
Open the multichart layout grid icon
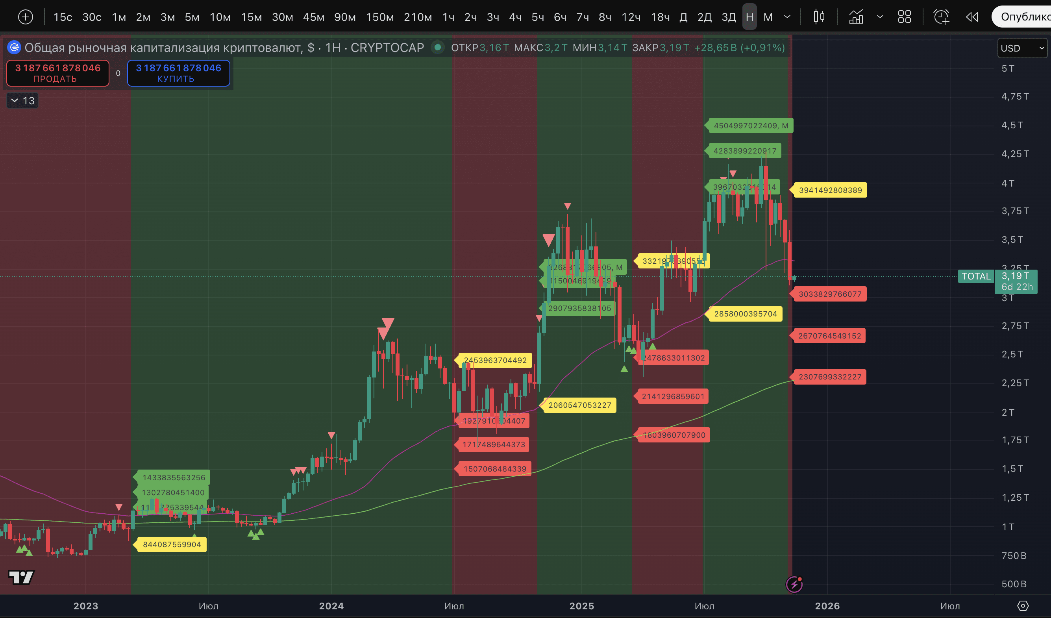pos(904,17)
